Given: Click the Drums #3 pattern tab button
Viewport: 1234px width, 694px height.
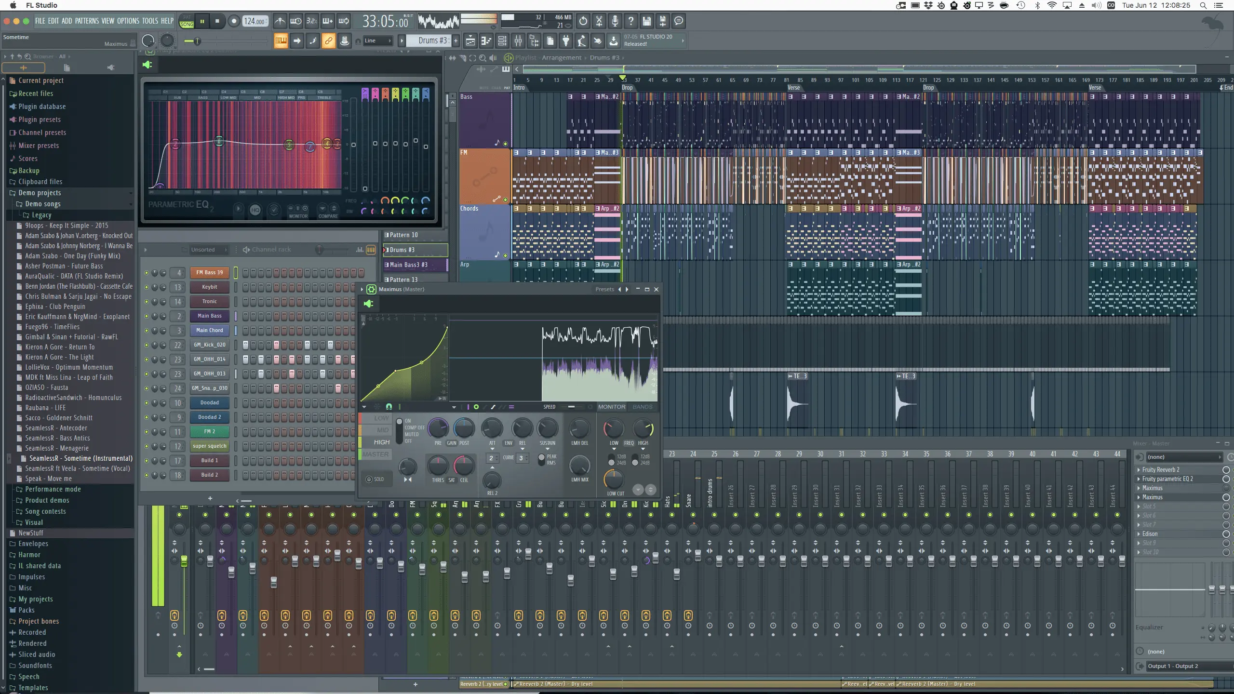Looking at the screenshot, I should point(415,249).
